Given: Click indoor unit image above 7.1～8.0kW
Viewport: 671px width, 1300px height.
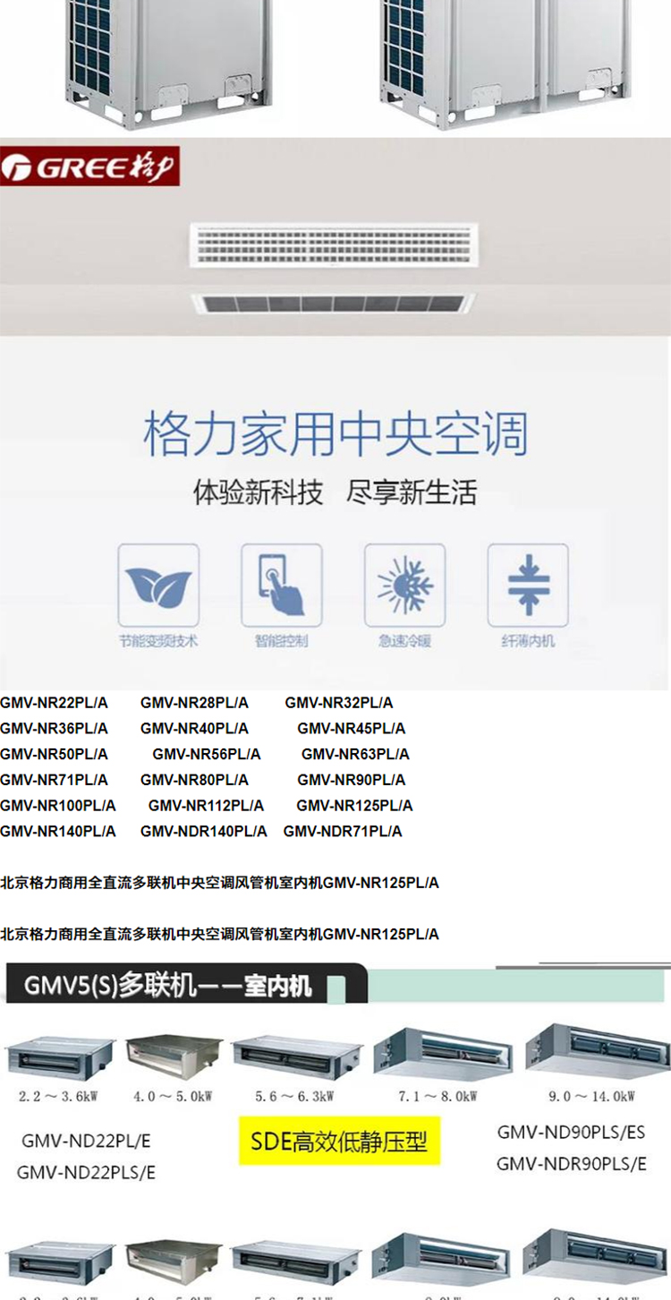Looking at the screenshot, I should click(x=443, y=1052).
